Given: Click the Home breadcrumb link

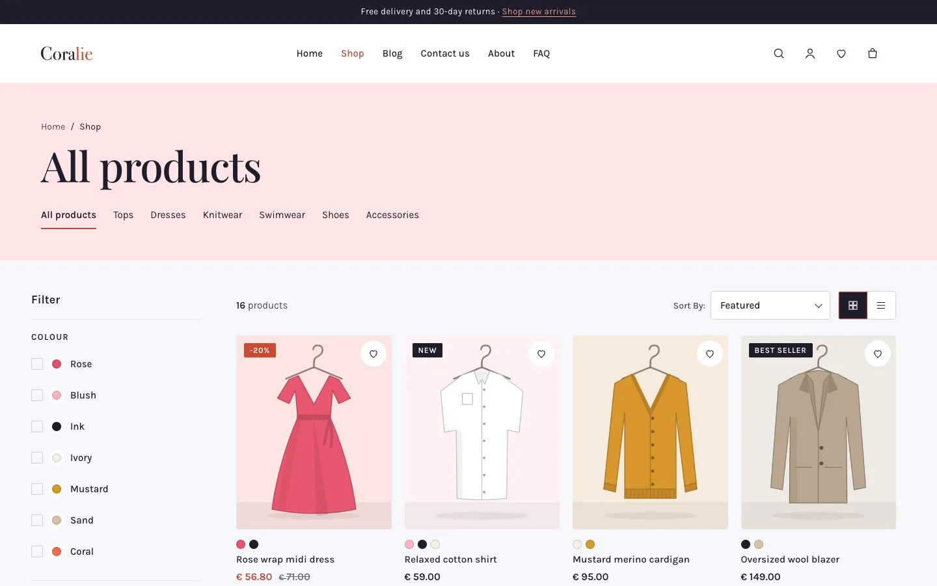Looking at the screenshot, I should 53,126.
